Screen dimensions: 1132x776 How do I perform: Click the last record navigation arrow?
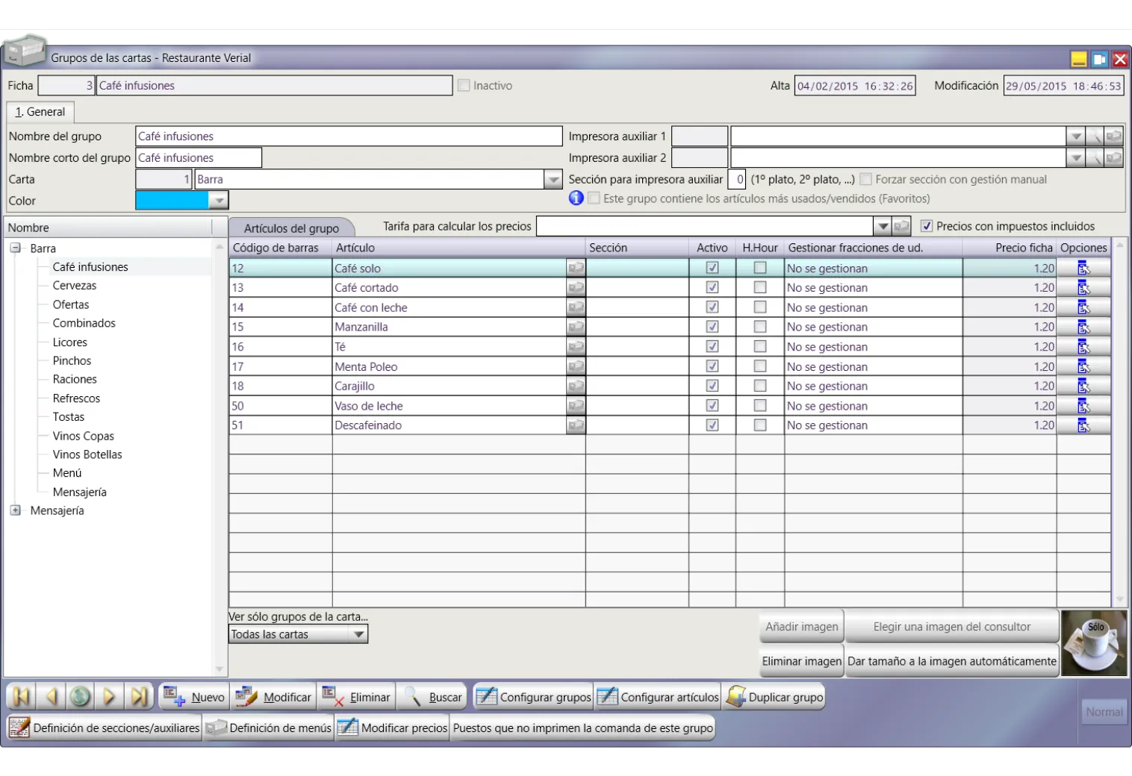[x=139, y=697]
